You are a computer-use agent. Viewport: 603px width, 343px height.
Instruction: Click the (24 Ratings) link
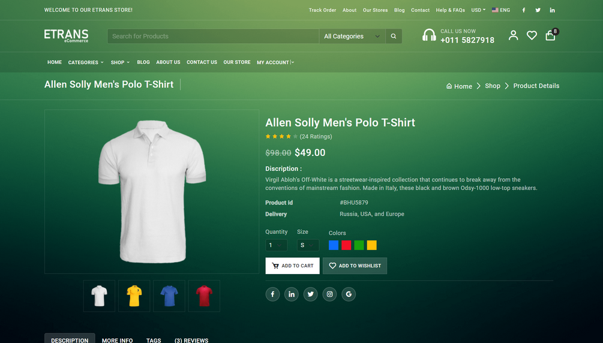pyautogui.click(x=316, y=137)
